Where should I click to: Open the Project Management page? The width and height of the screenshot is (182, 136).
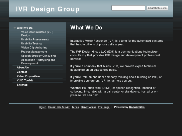pos(34,52)
